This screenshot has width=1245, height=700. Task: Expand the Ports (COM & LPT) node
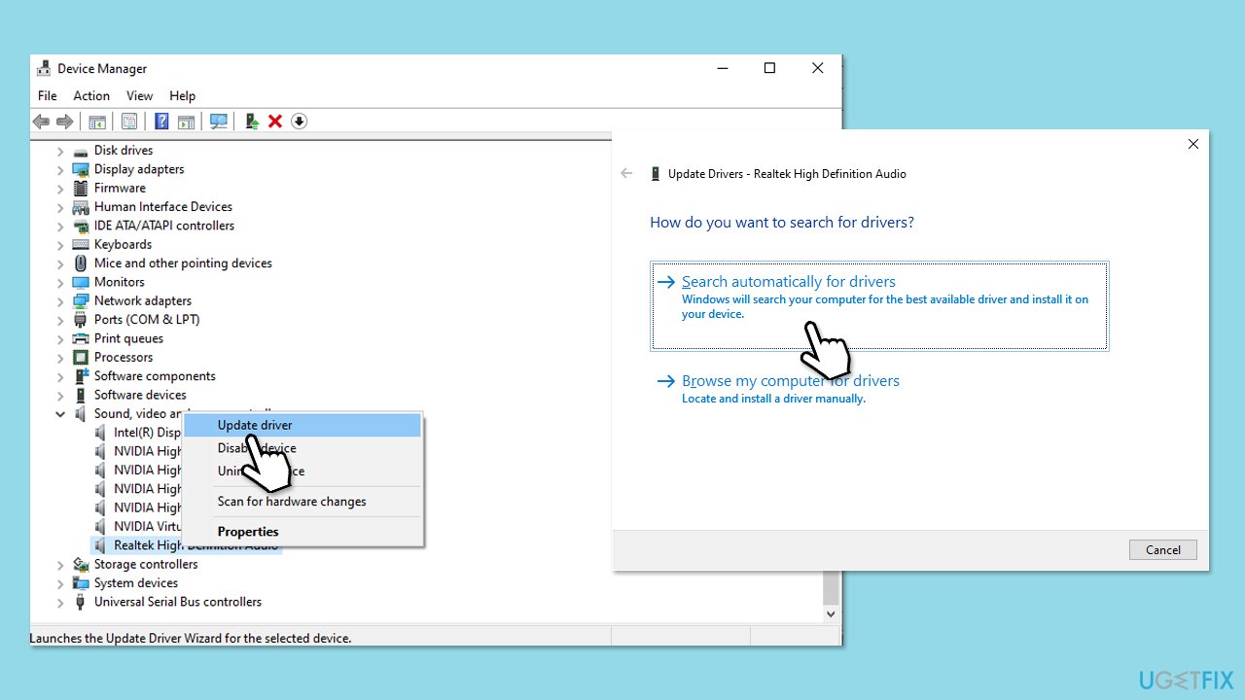tap(60, 320)
